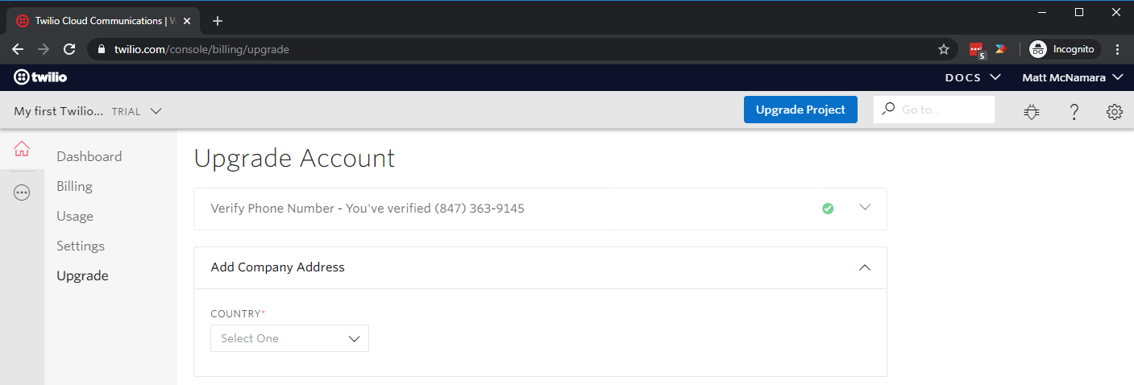1134x385 pixels.
Task: Click the Incognito indicator
Action: coord(1064,49)
